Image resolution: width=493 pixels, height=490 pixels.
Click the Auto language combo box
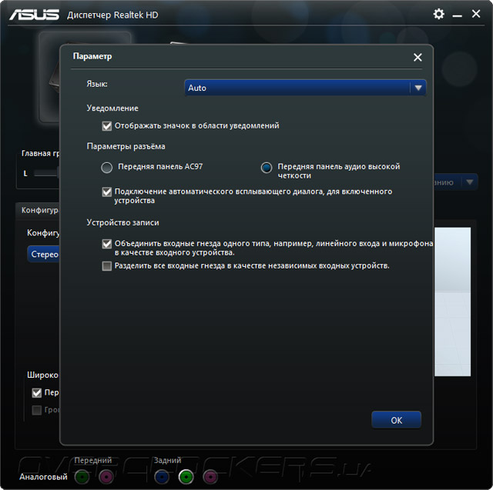tap(305, 88)
